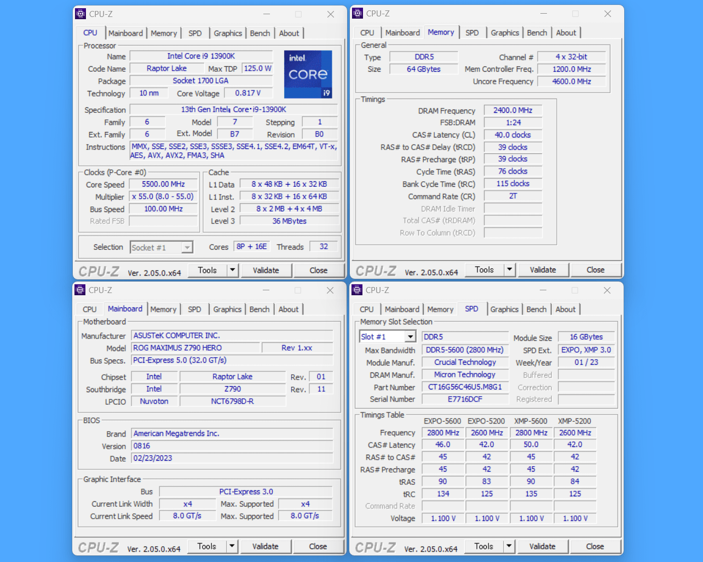Click the 40.0 clocks CAS latency value

pos(513,135)
